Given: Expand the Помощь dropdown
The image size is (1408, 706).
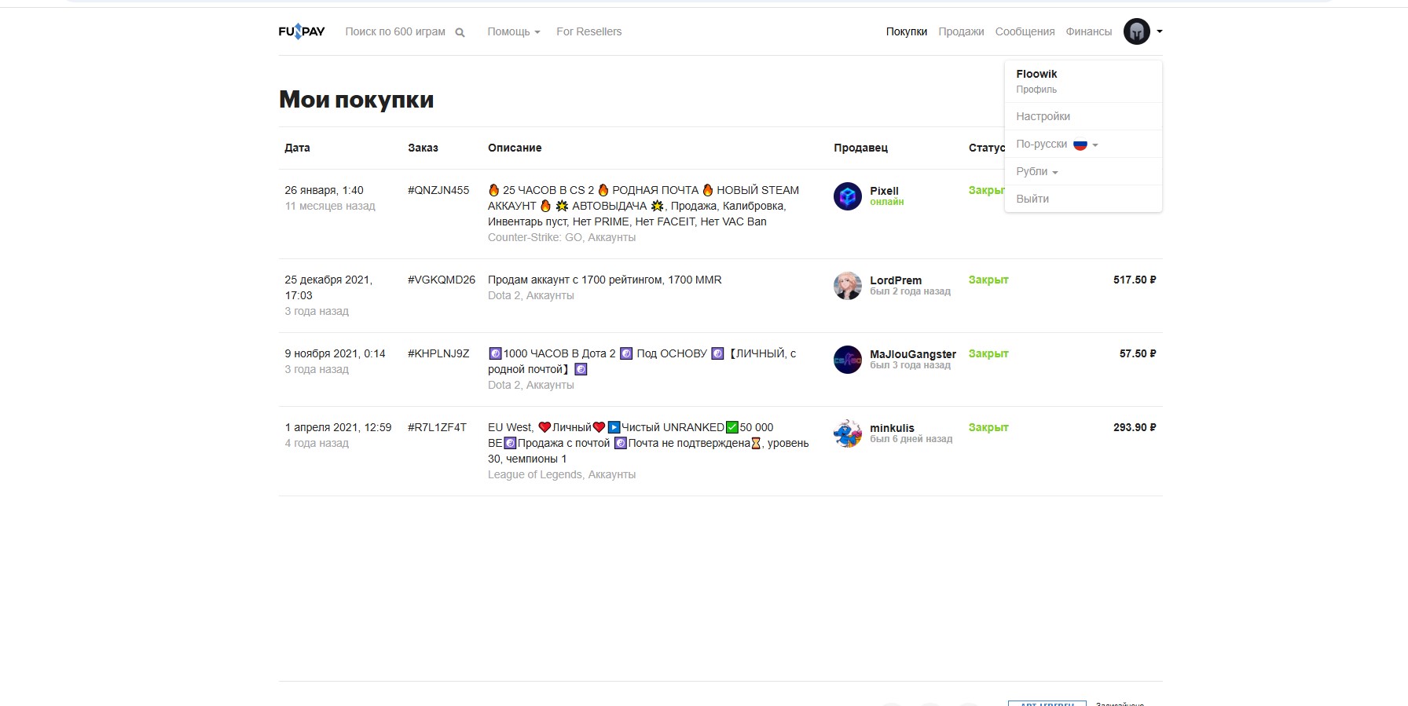Looking at the screenshot, I should coord(513,31).
